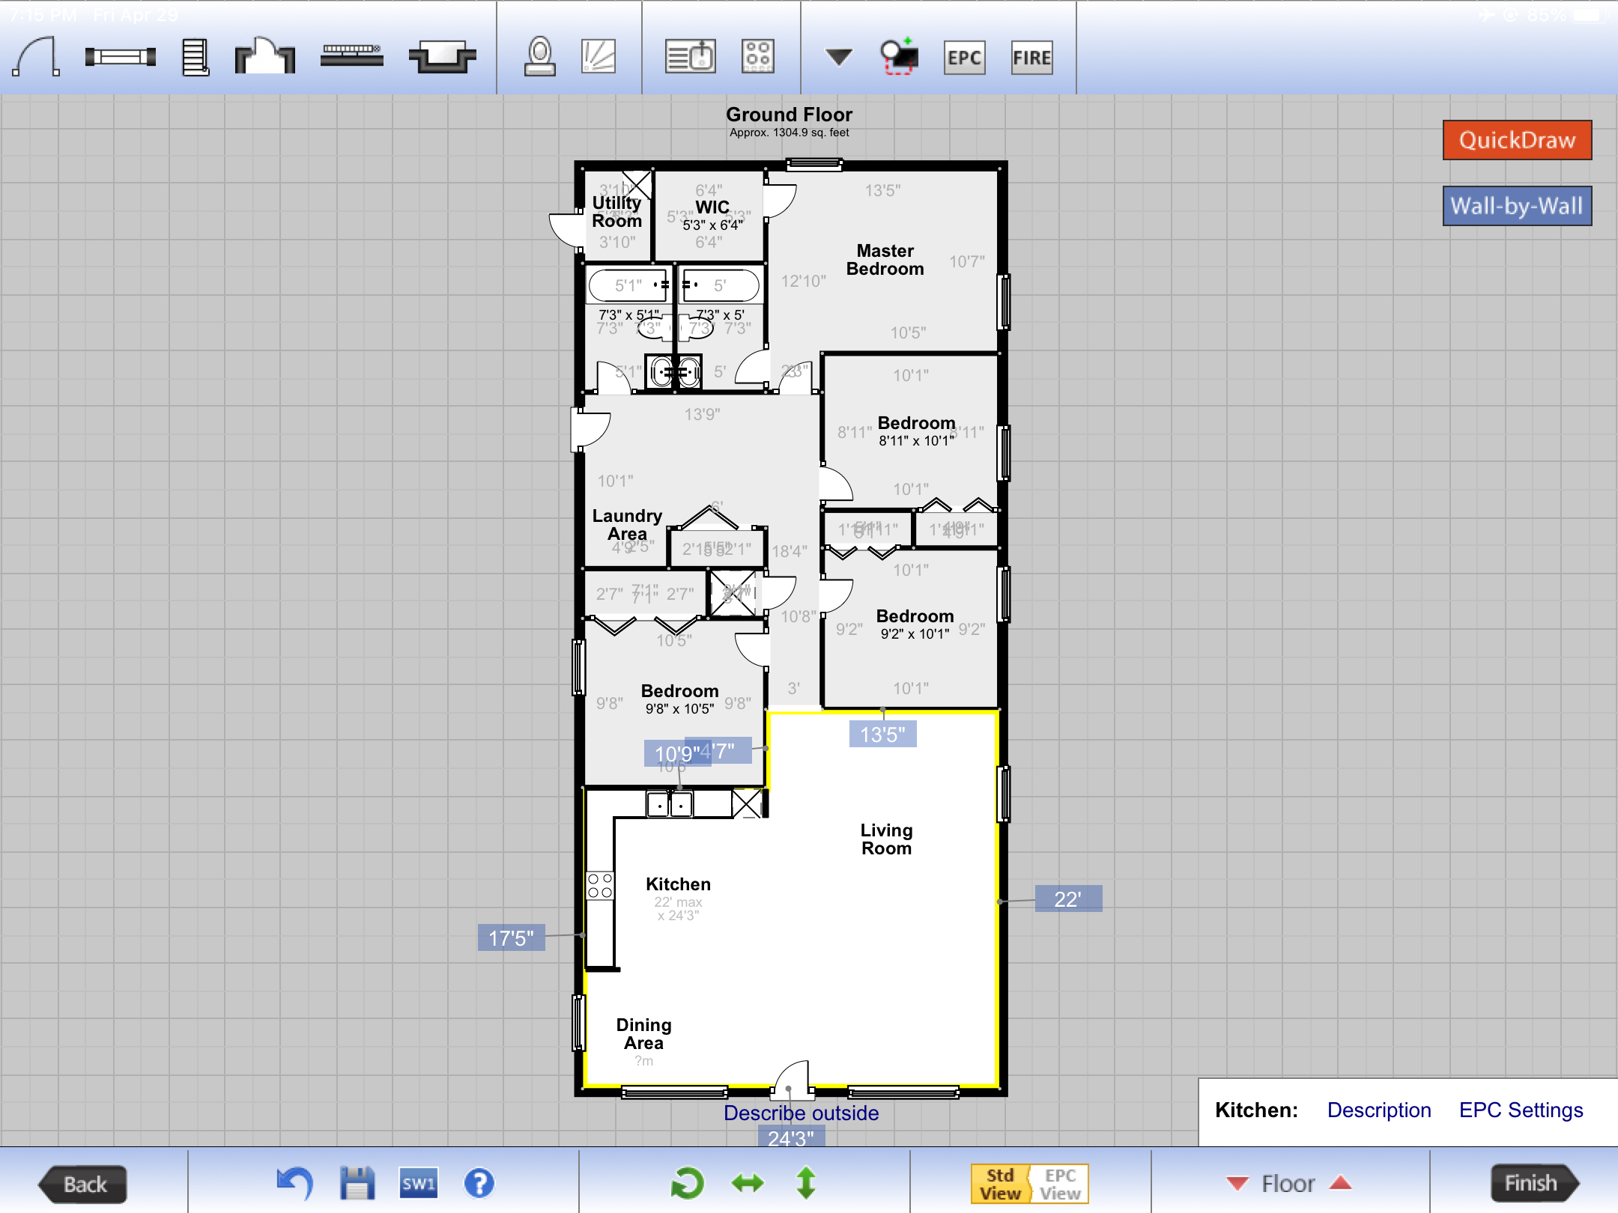Screen dimensions: 1618x1213
Task: Click the 22' wall dimension label
Action: [1067, 899]
